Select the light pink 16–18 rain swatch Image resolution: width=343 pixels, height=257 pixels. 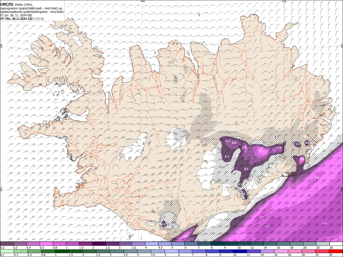[281, 251]
